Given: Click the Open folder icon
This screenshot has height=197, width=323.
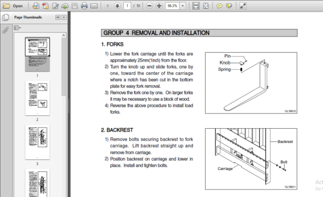Looking at the screenshot, I should (x=6, y=6).
